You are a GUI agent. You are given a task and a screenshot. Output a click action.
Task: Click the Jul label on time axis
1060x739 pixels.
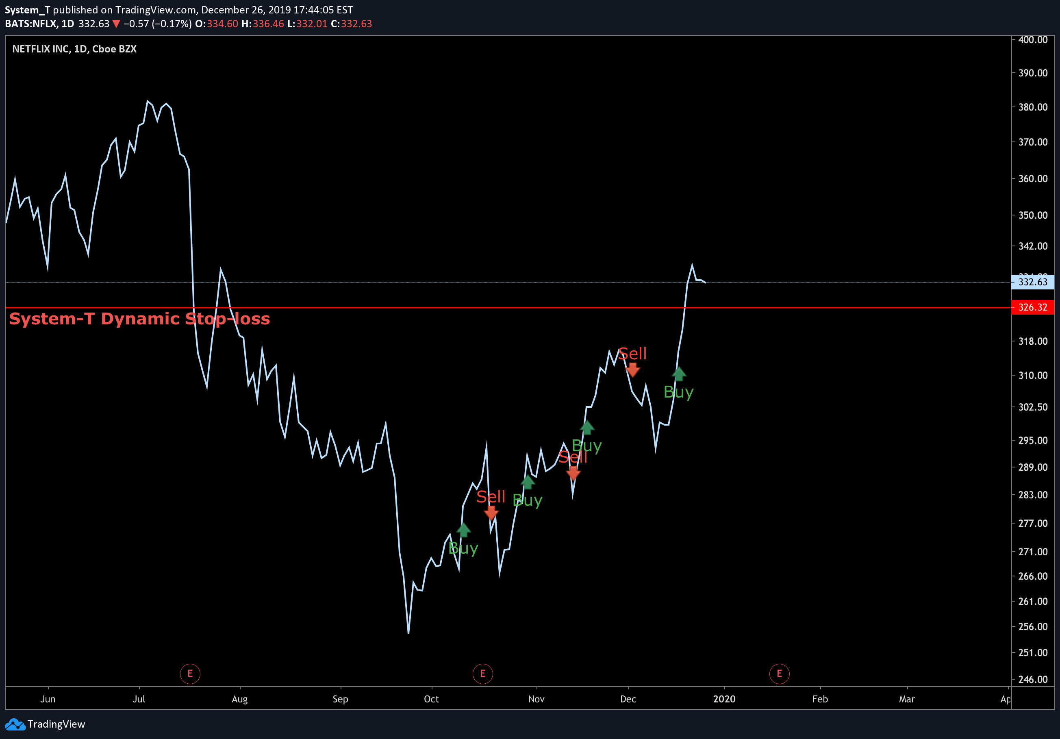point(139,699)
